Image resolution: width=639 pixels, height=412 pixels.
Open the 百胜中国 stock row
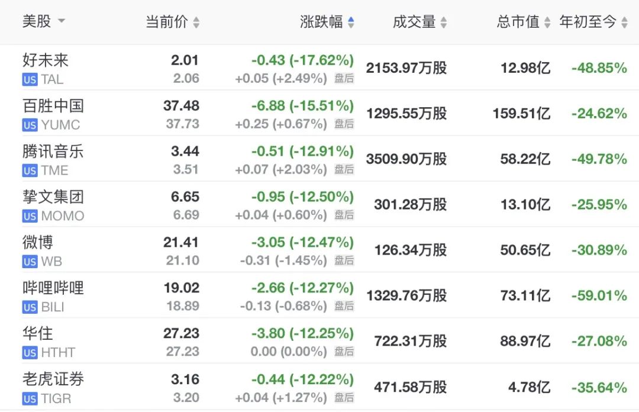pos(319,113)
